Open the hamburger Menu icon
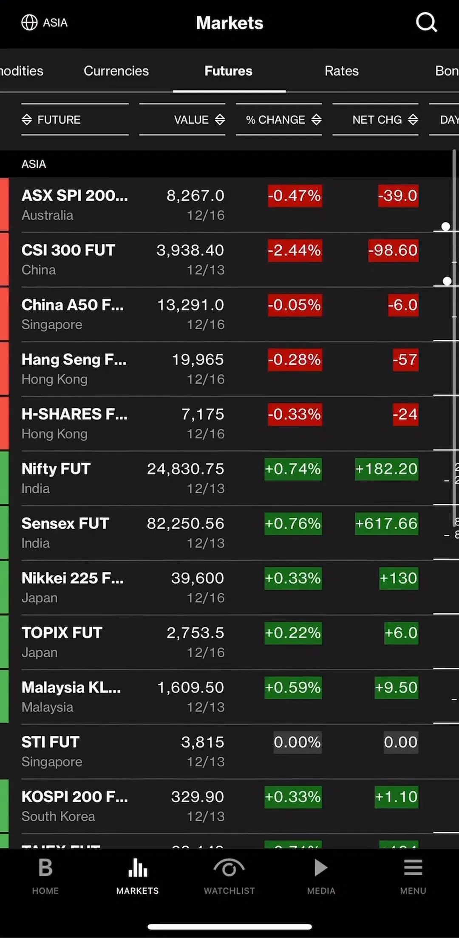 coord(413,867)
